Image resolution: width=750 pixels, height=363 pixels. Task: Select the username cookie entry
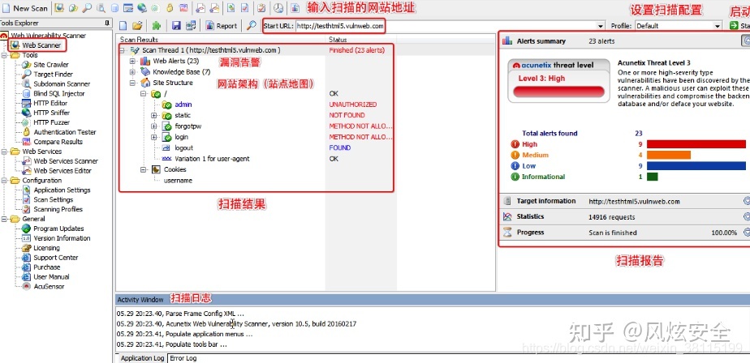coord(178,181)
